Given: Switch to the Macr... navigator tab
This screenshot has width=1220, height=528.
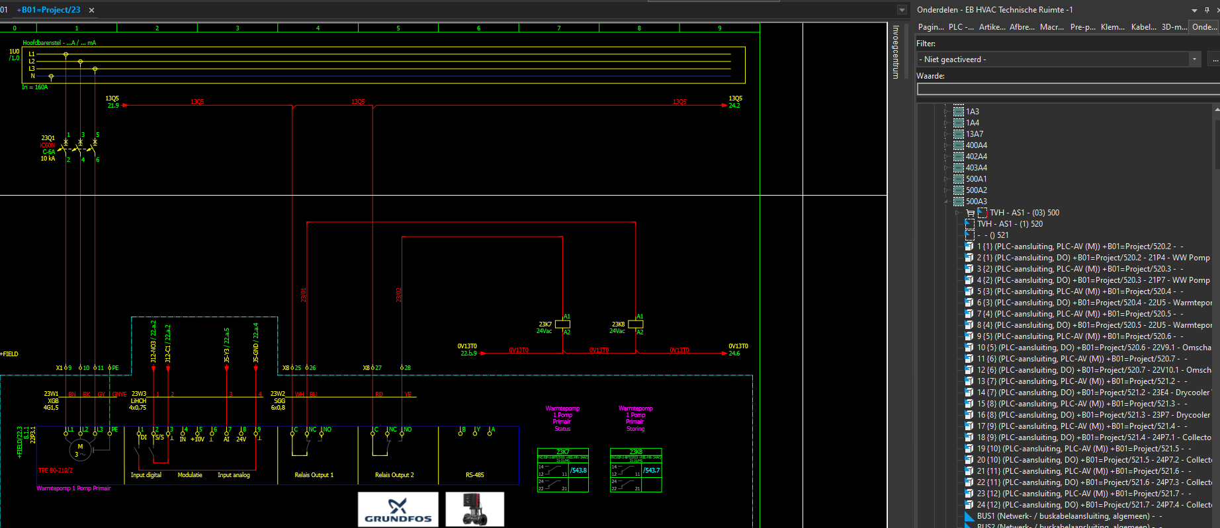Looking at the screenshot, I should coord(1052,27).
